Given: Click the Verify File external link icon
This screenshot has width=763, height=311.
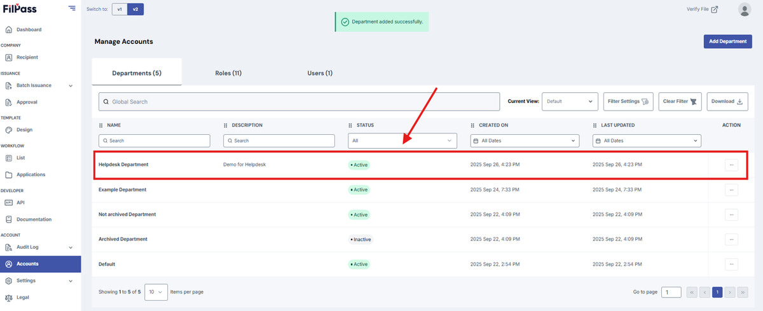Looking at the screenshot, I should (715, 9).
